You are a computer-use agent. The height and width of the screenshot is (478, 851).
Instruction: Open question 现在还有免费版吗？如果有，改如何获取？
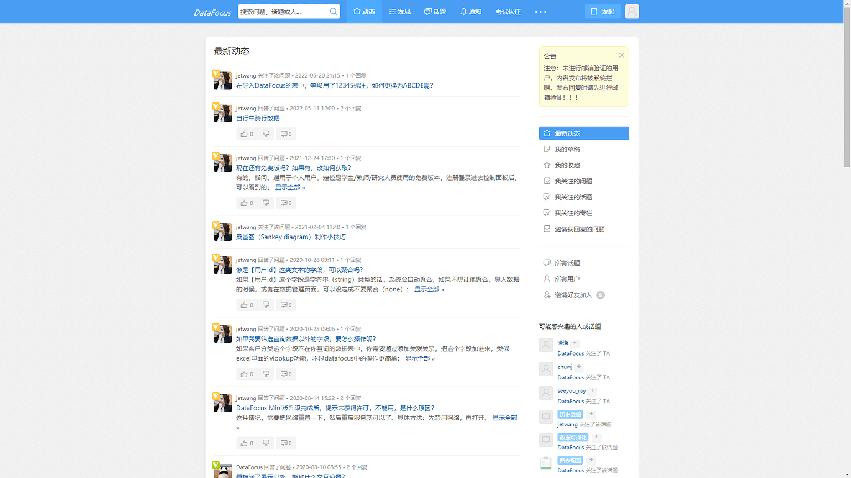[294, 168]
